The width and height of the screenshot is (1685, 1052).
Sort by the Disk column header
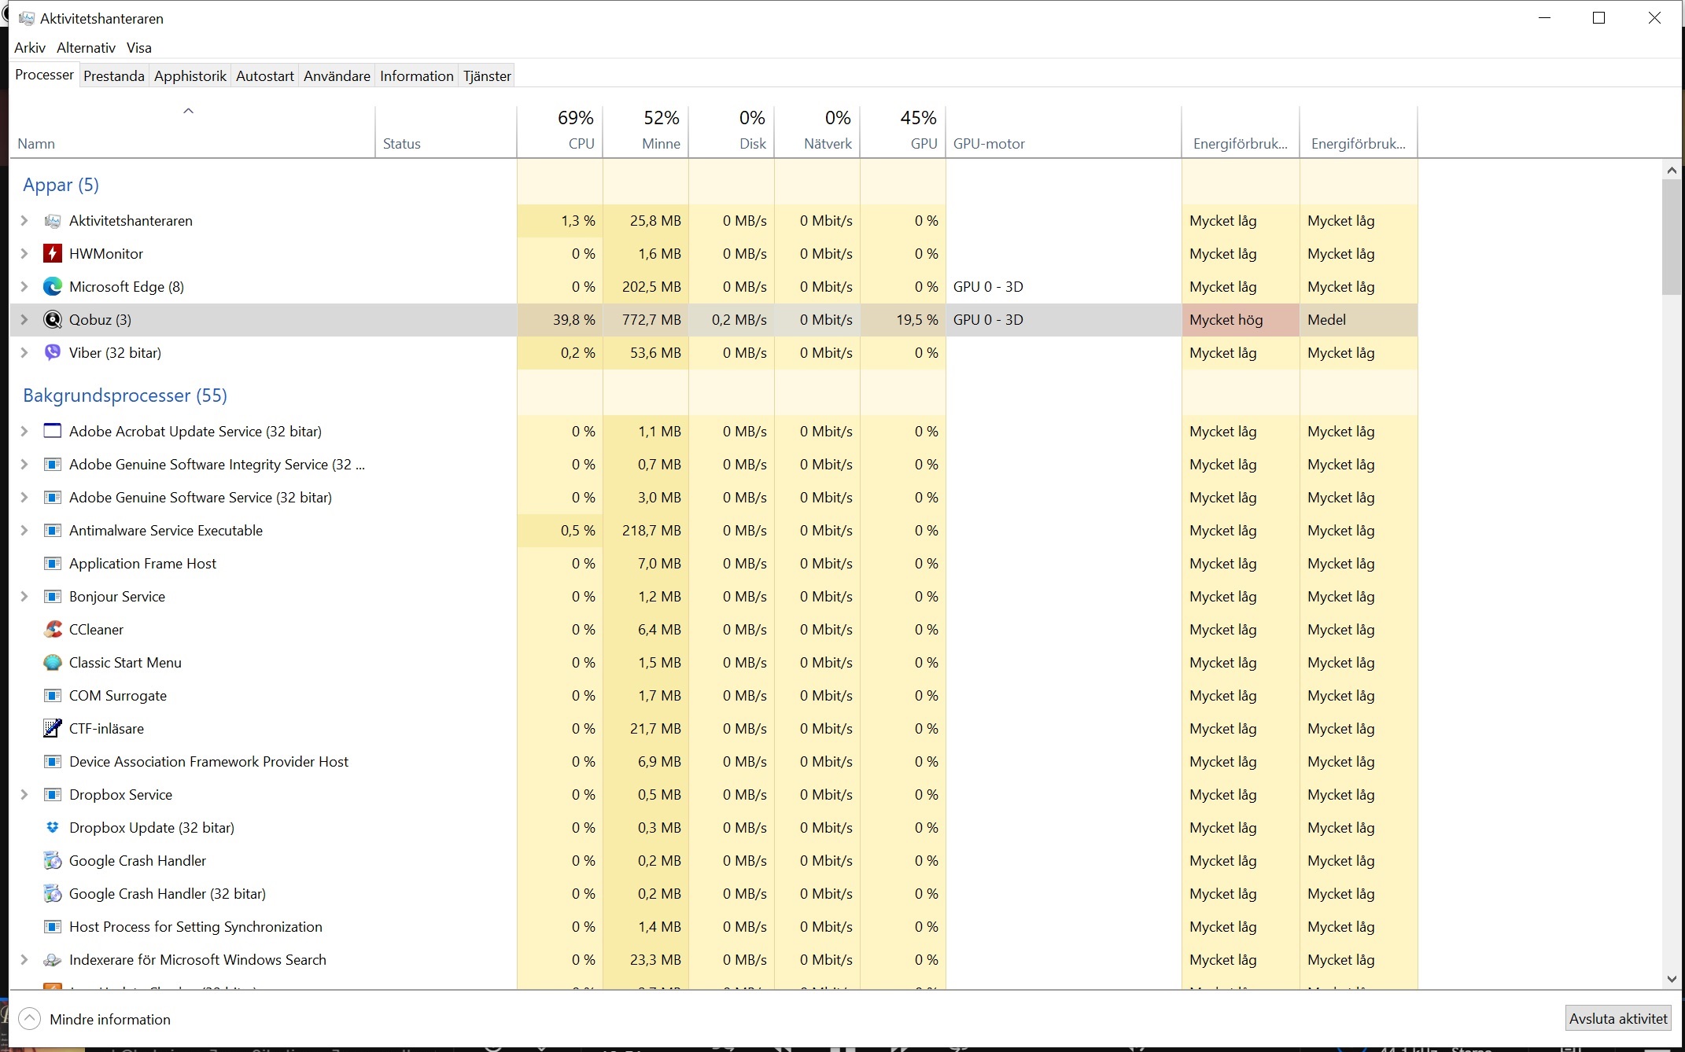732,131
